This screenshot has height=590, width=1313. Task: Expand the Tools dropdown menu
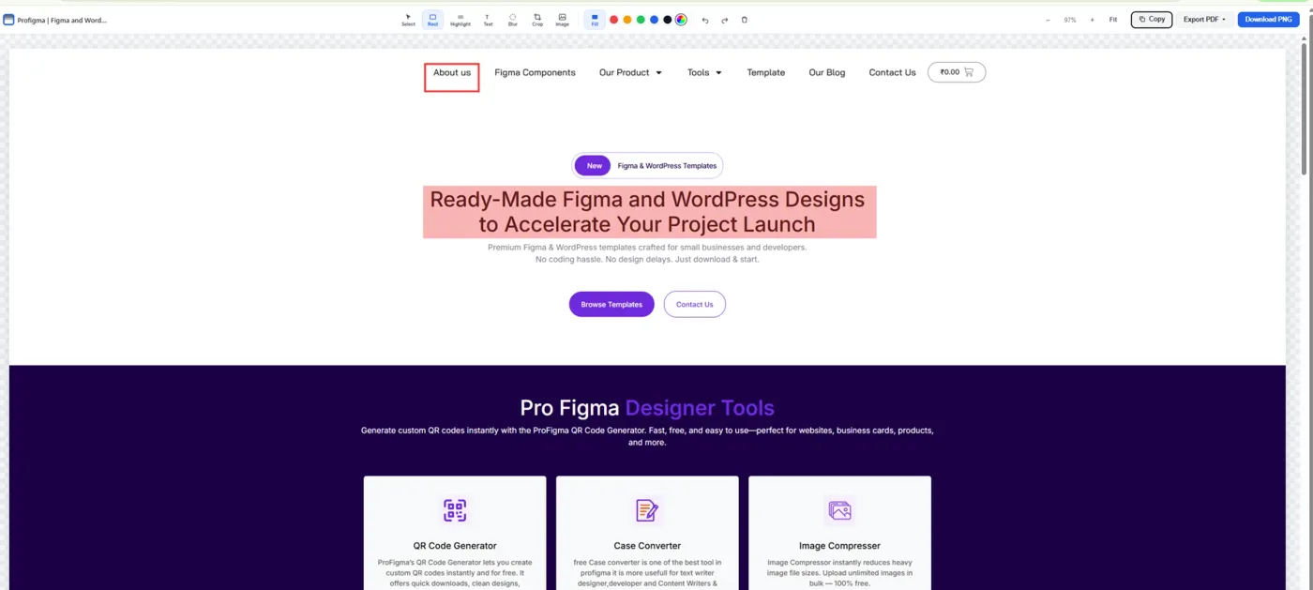(x=704, y=72)
